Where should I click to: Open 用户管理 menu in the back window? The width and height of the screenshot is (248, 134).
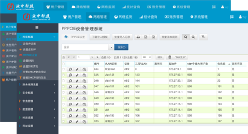55,7
